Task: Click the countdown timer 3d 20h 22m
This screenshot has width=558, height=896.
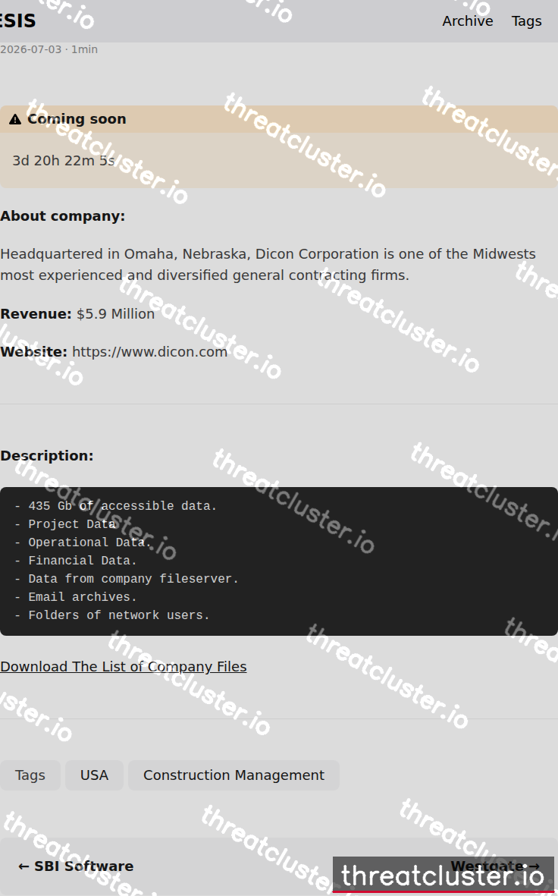Action: click(x=64, y=161)
